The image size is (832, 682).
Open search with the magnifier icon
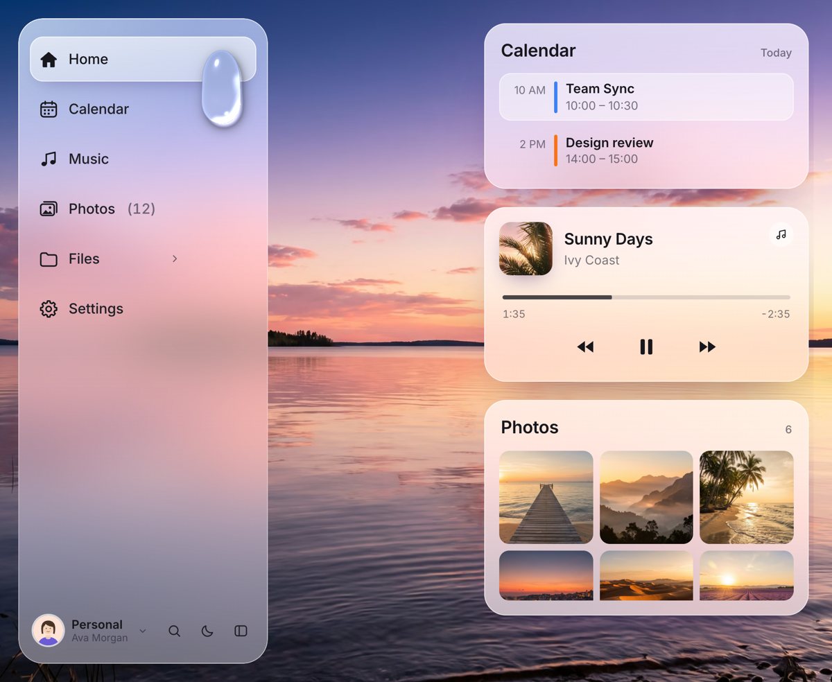click(x=175, y=631)
